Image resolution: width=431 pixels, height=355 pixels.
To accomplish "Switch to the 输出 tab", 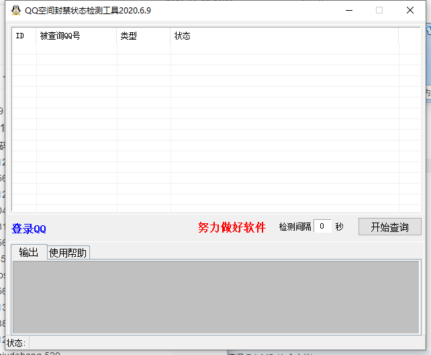I will pos(29,252).
